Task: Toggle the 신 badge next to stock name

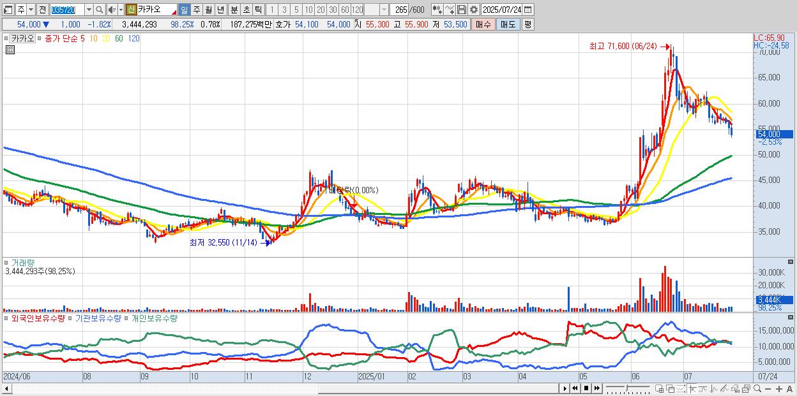Action: 131,10
